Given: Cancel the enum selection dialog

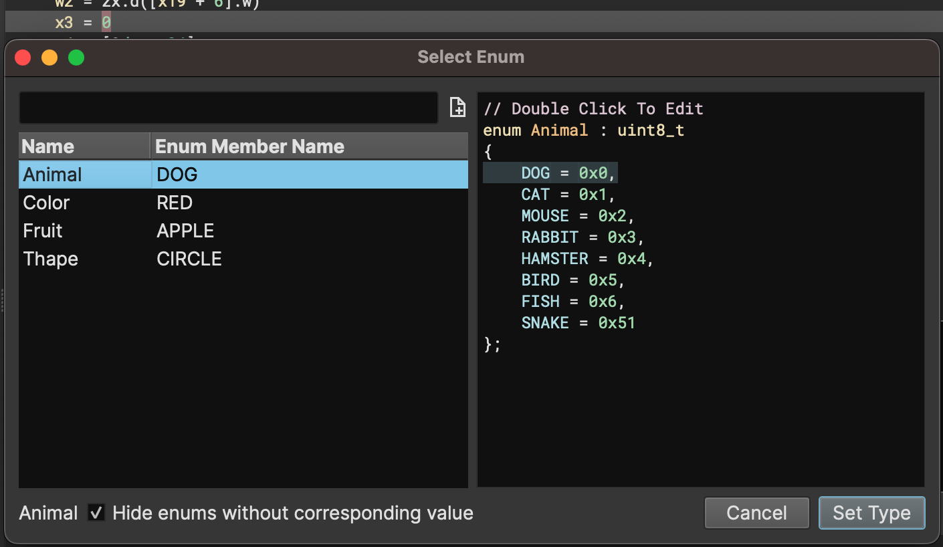Looking at the screenshot, I should pyautogui.click(x=756, y=512).
